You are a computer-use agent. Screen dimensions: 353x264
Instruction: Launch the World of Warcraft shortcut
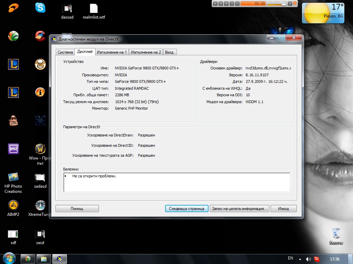tap(40, 154)
